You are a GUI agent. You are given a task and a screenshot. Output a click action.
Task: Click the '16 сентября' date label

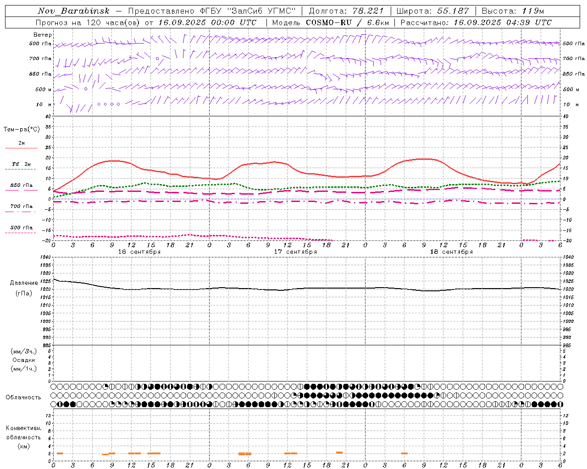[x=139, y=252]
